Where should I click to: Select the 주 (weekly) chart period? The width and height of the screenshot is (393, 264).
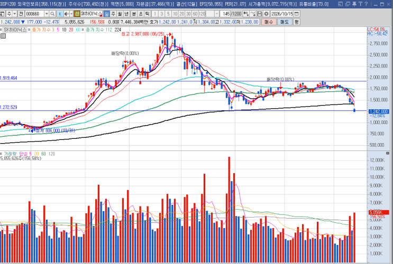point(113,14)
